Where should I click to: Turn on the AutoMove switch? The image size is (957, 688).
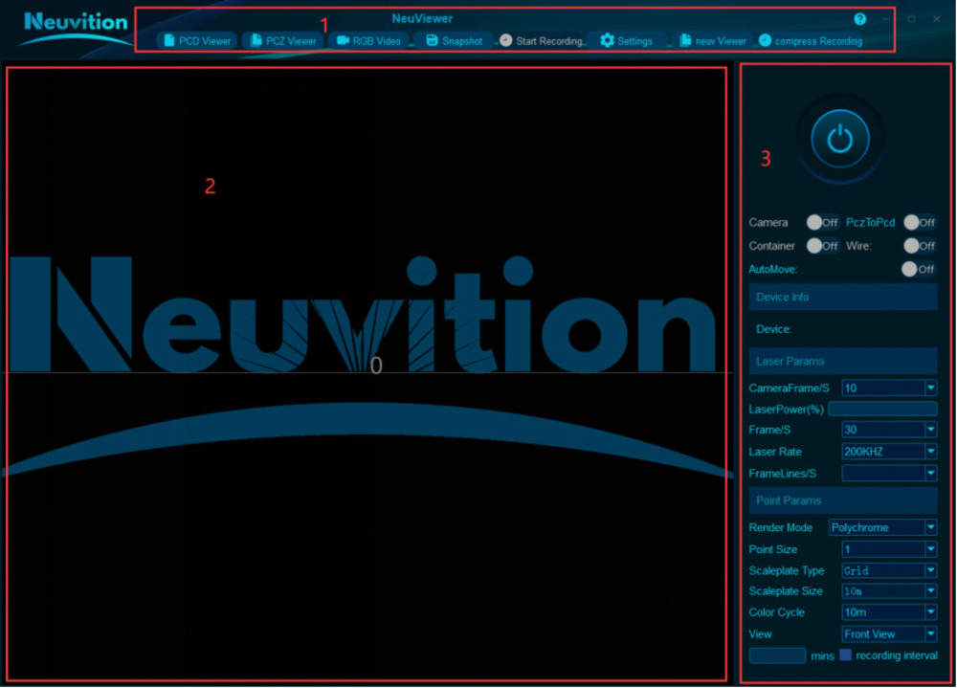pyautogui.click(x=918, y=269)
